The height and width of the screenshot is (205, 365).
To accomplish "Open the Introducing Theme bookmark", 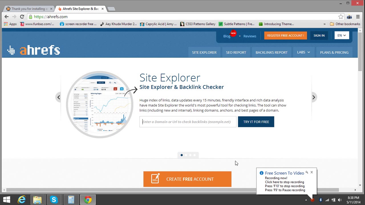I will (x=276, y=24).
